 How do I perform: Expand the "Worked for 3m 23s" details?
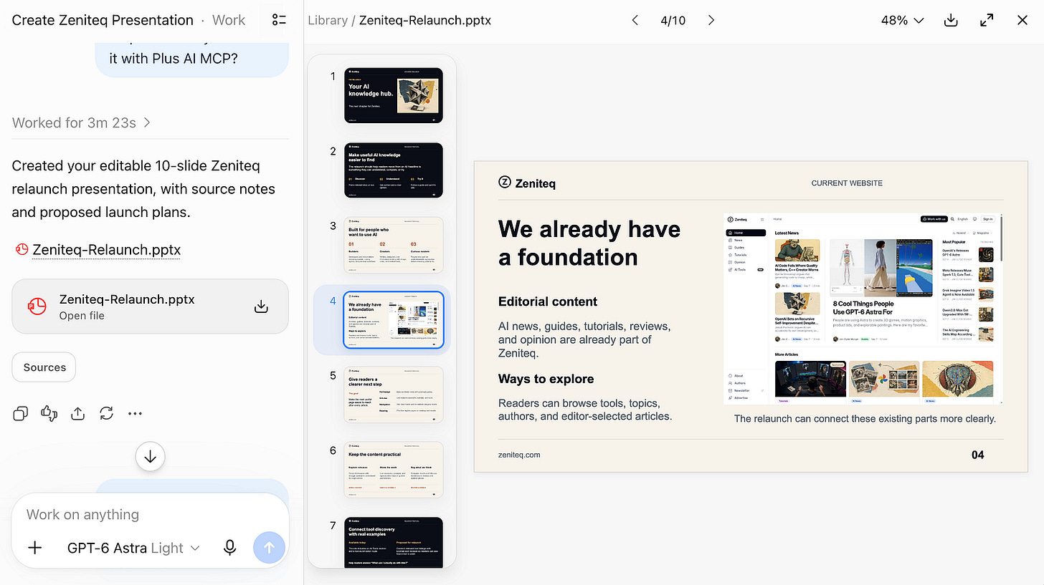tap(81, 122)
